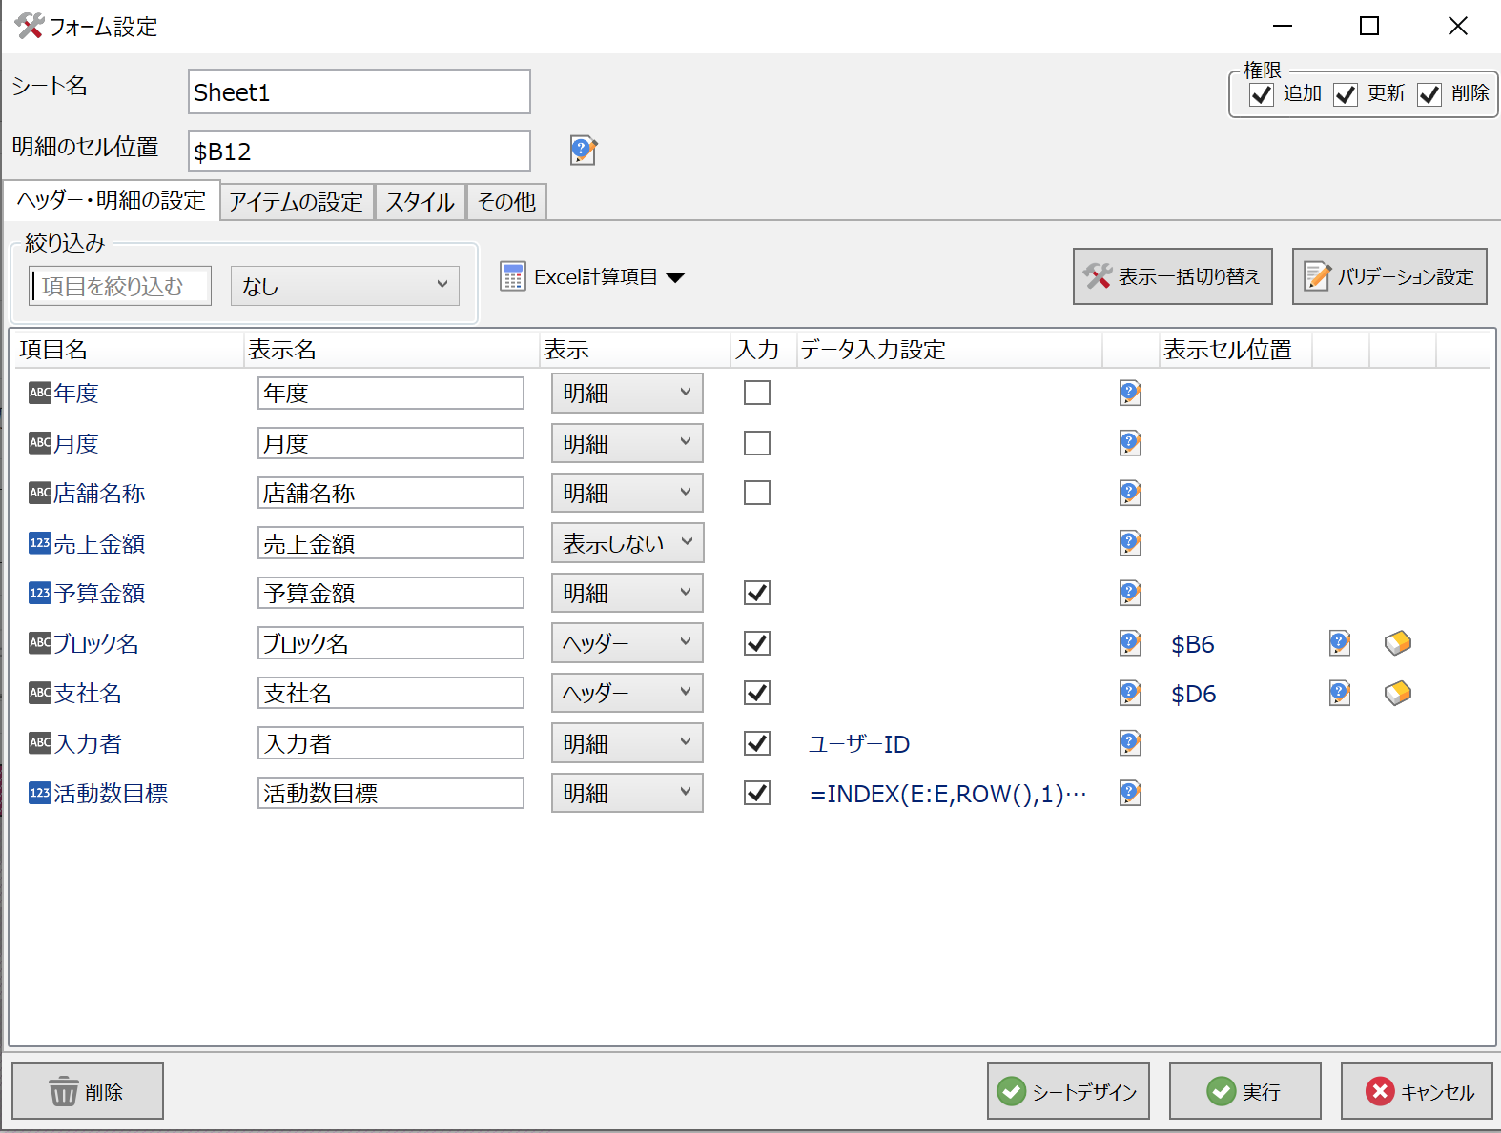Screen dimensions: 1501x1133
Task: Disable input checkbox for 予算金額 row
Action: click(x=757, y=593)
